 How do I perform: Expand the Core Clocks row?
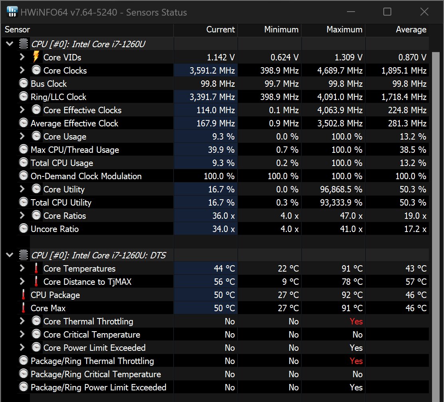coord(22,70)
